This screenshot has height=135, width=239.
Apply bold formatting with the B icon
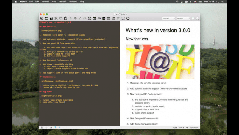point(70,18)
